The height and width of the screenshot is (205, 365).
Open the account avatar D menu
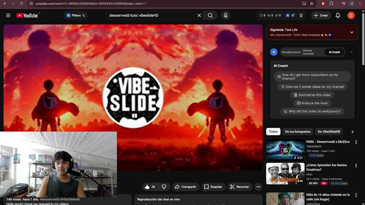tap(351, 15)
